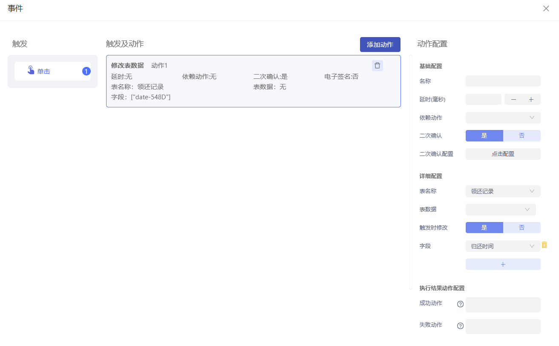Open the 表数据 dropdown

pyautogui.click(x=501, y=210)
